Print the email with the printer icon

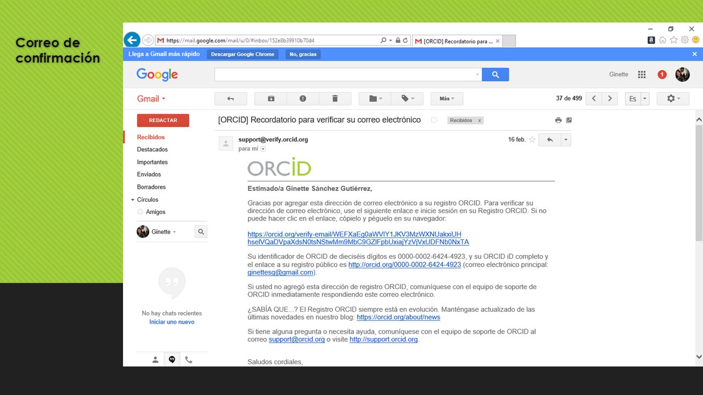(559, 120)
